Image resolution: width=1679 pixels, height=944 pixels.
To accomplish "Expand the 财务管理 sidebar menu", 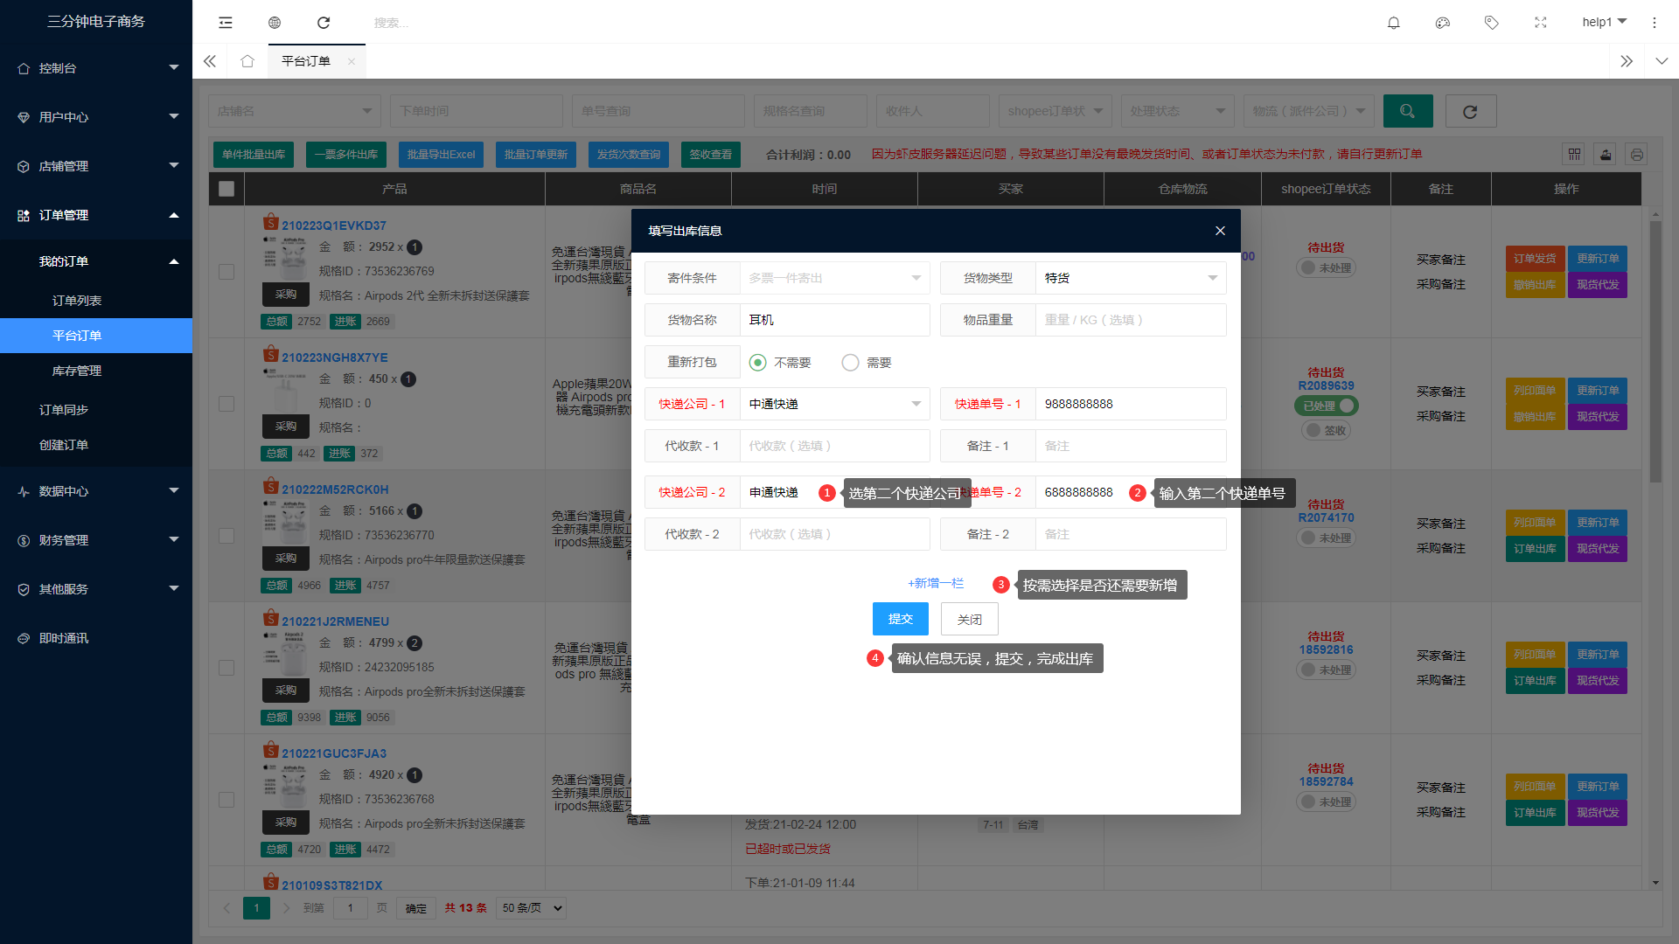I will click(96, 540).
